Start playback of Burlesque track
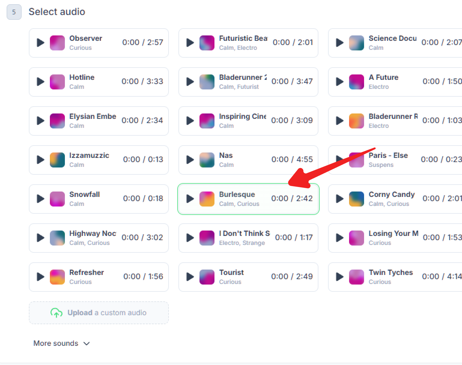 [x=190, y=199]
